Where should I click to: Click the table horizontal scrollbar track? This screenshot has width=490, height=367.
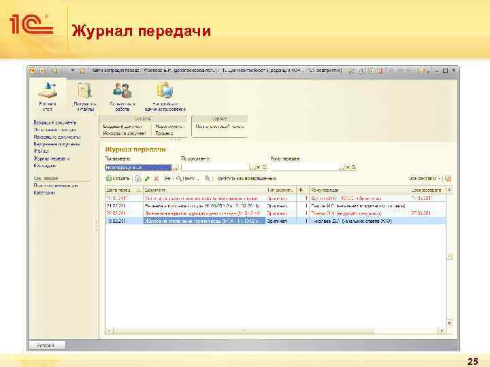(275, 330)
